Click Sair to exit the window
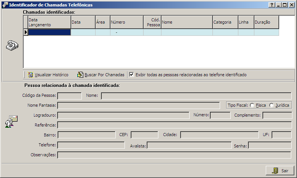The image size is (297, 178). pos(280,171)
